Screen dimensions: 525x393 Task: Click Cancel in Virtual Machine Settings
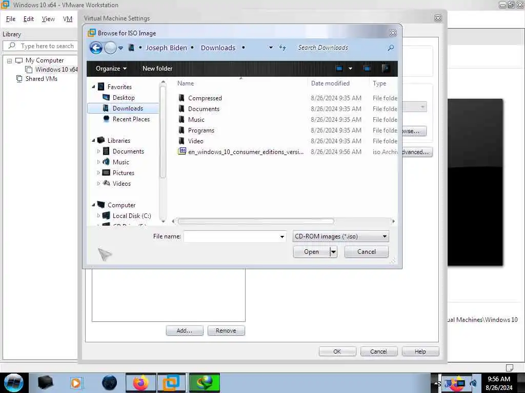(x=379, y=352)
